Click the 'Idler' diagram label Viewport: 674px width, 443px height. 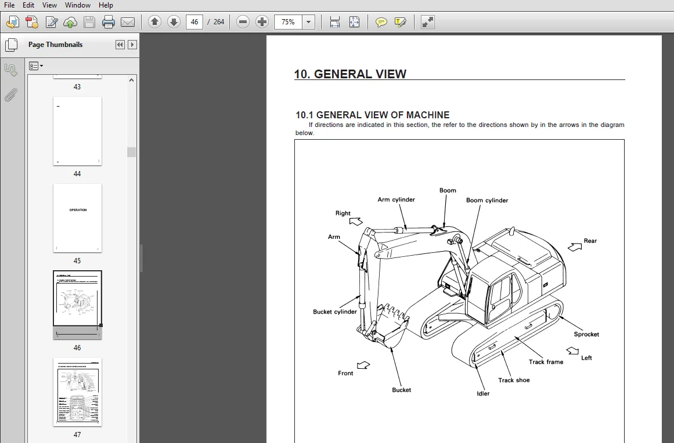pyautogui.click(x=483, y=394)
